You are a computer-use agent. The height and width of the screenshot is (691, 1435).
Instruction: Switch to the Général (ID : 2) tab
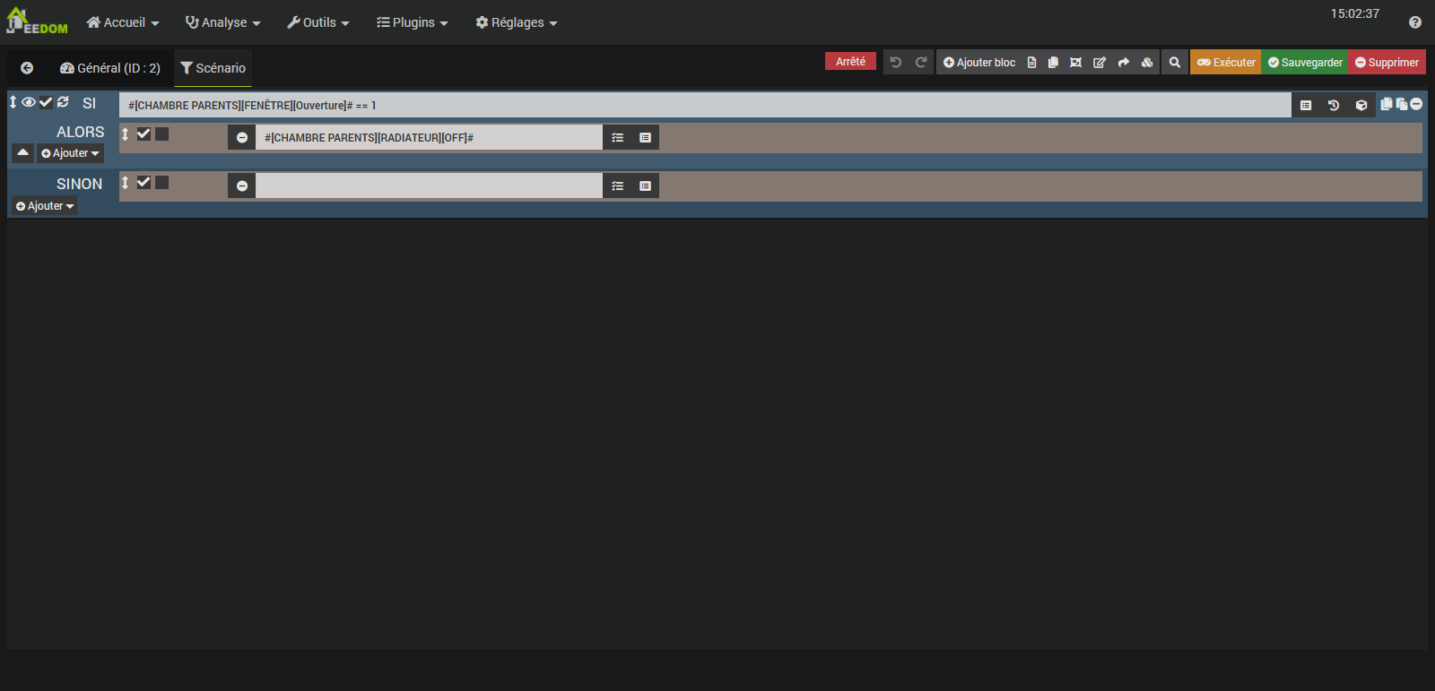pos(110,68)
